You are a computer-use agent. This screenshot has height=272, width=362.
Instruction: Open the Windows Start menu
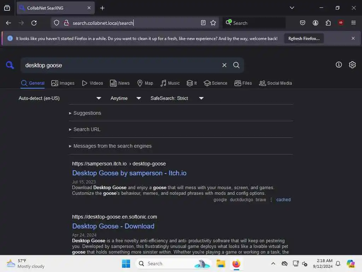pos(126,263)
